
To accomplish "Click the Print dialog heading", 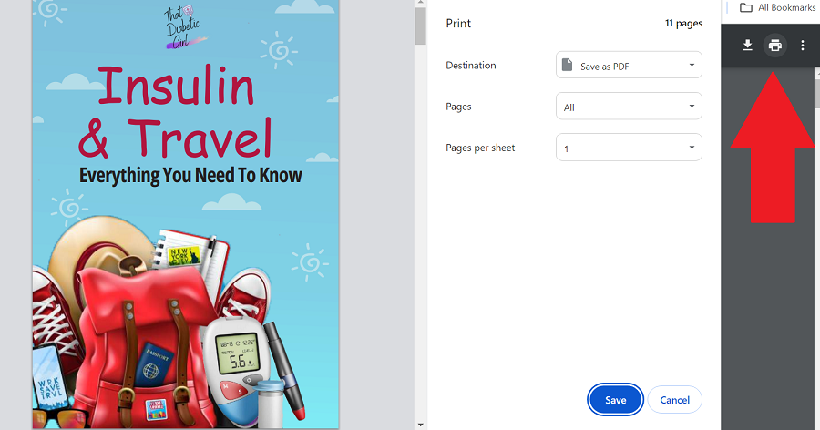I will coord(458,23).
